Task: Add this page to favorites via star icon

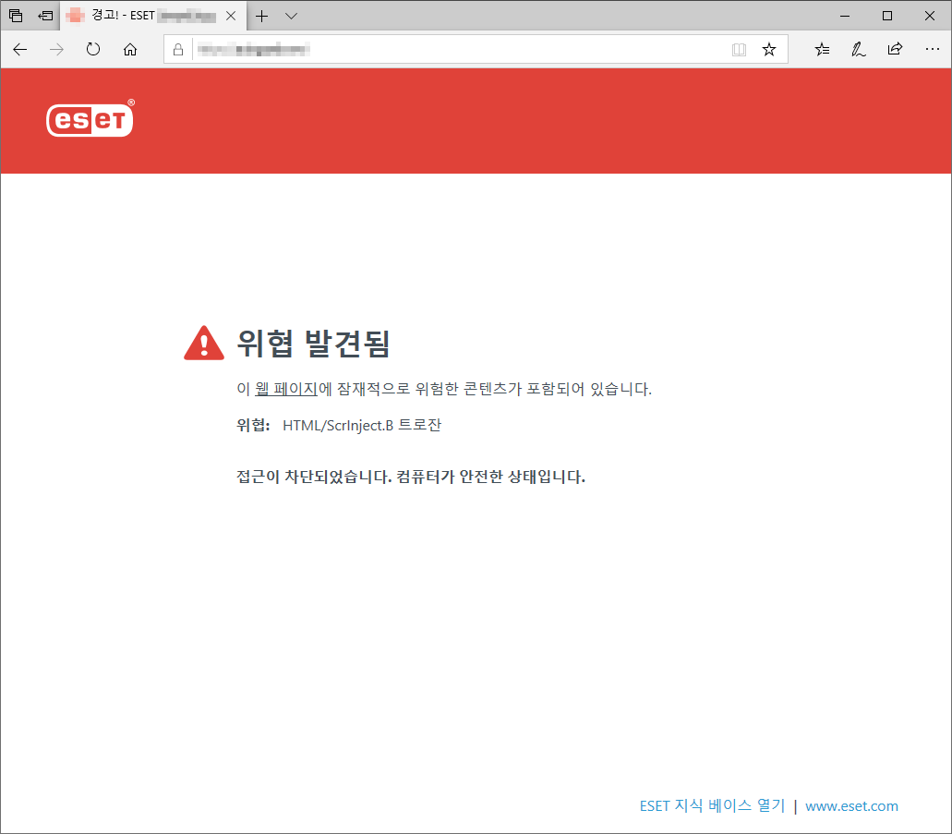Action: [769, 49]
